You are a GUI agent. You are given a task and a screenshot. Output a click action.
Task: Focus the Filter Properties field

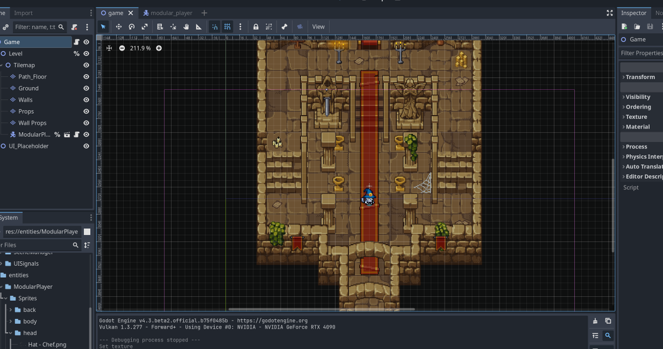pos(641,53)
